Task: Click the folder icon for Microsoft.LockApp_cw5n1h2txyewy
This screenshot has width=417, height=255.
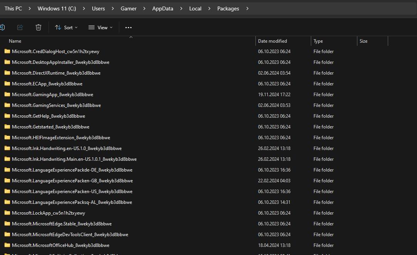Action: click(7, 213)
